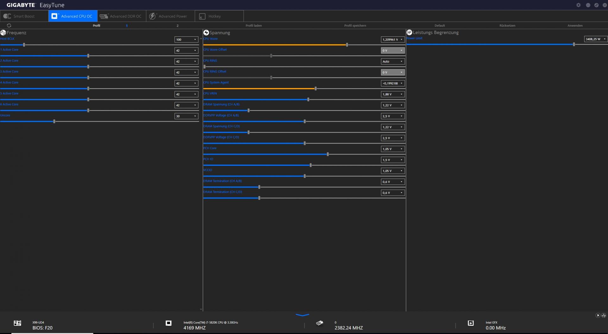Open the 4 Active Core ratio dropdown

[186, 83]
